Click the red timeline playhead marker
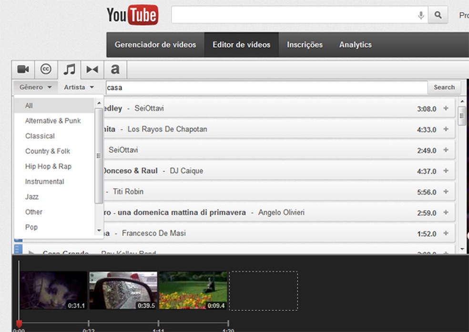 coord(19,323)
